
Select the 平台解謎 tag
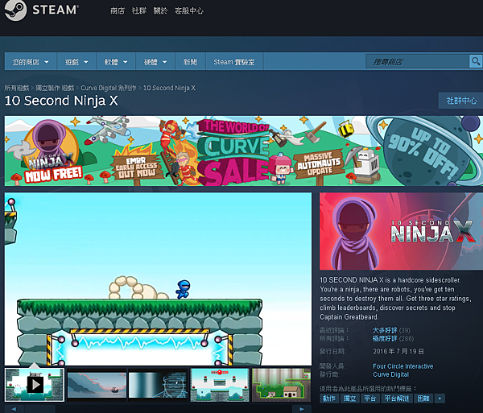(x=397, y=399)
